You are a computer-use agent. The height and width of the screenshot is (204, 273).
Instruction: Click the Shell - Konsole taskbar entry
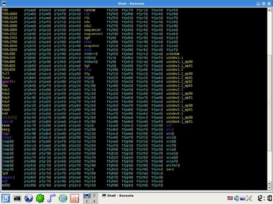(x=118, y=195)
